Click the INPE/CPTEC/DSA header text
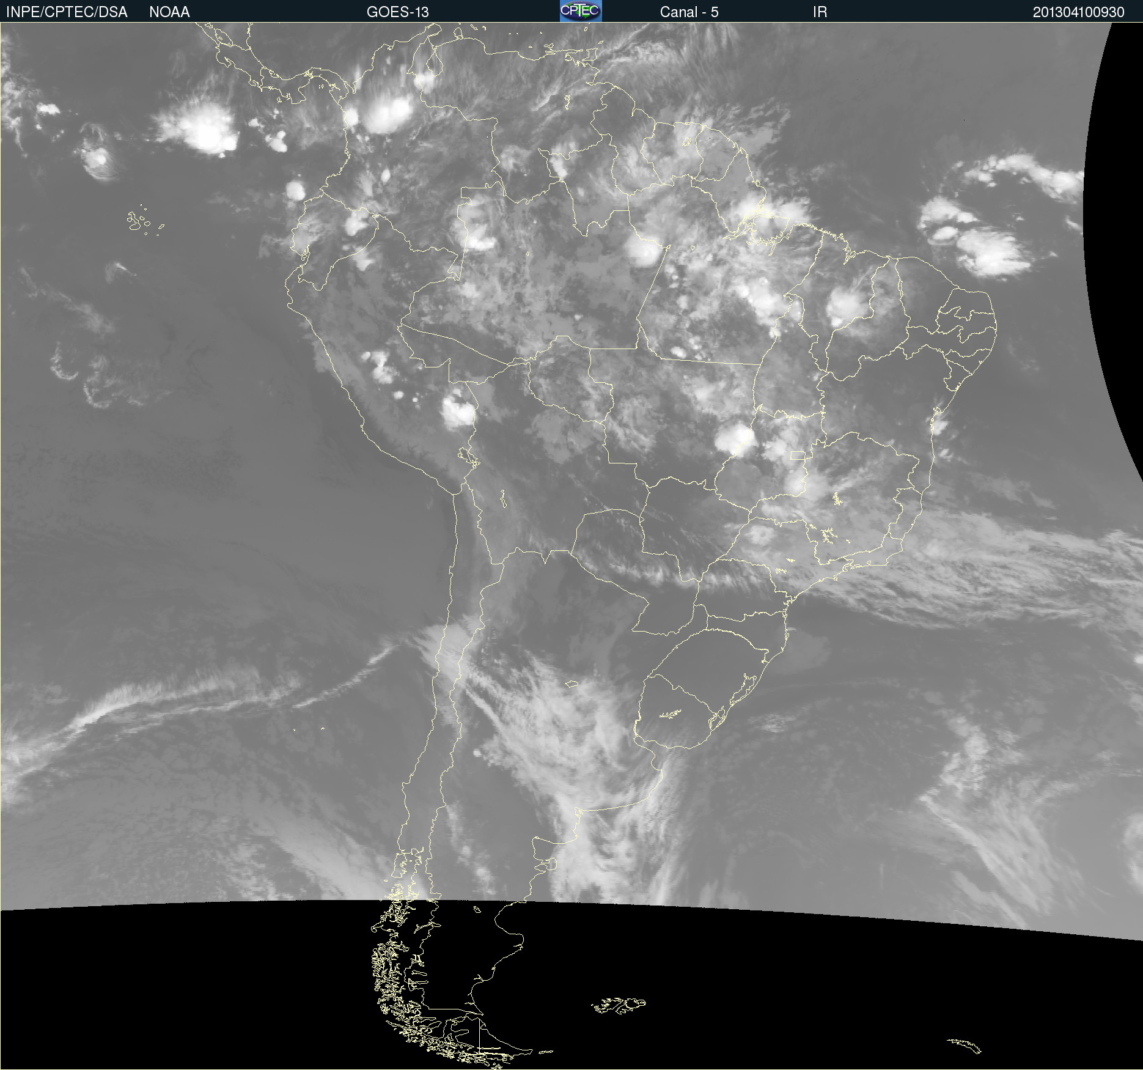 pyautogui.click(x=67, y=12)
